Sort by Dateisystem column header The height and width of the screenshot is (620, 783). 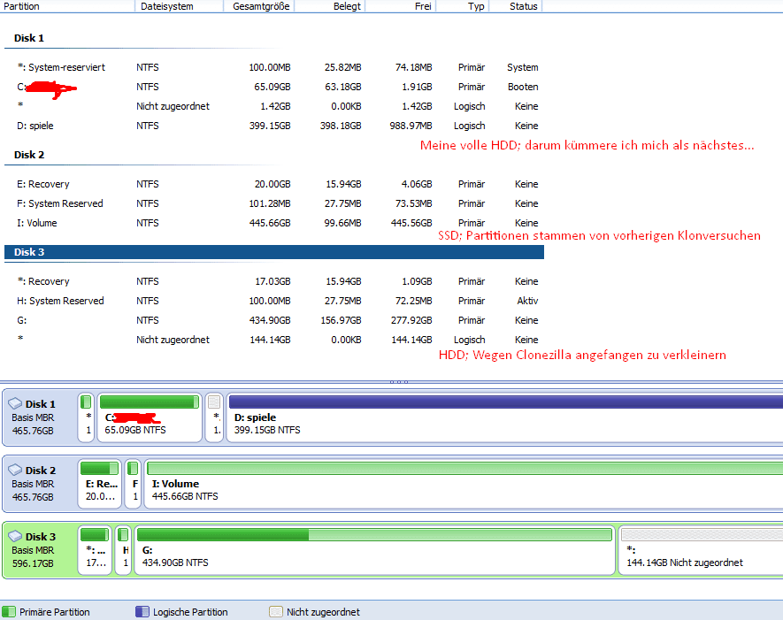point(179,6)
